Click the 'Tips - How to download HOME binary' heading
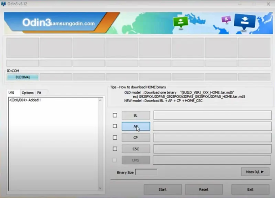The image size is (275, 198). tap(138, 87)
